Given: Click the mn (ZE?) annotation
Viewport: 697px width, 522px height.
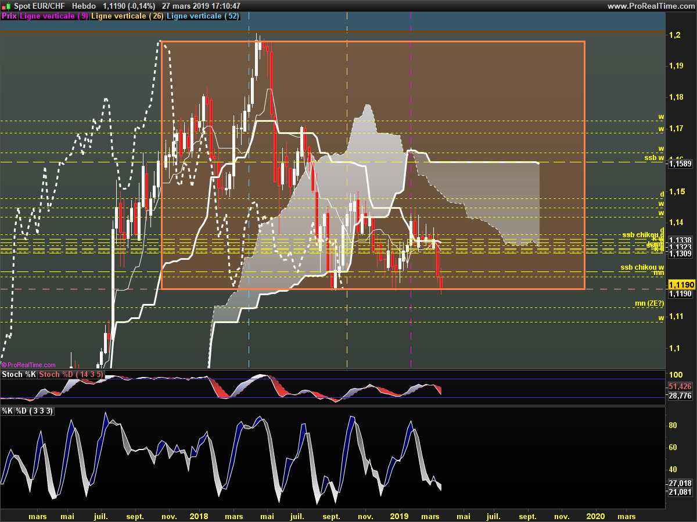Looking at the screenshot, I should tap(649, 303).
